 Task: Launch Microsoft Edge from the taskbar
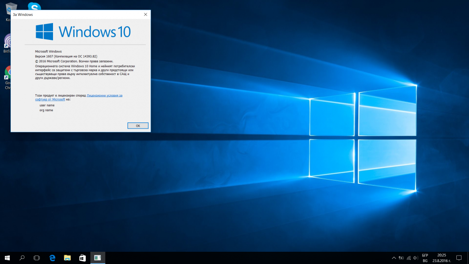pyautogui.click(x=53, y=258)
